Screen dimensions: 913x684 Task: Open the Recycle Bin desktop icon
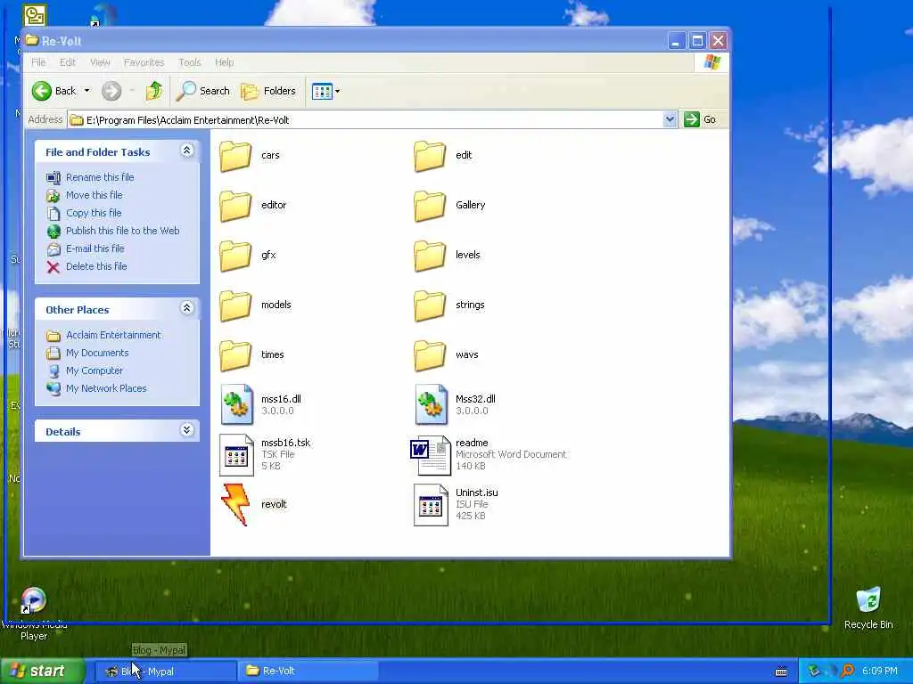[x=868, y=608]
